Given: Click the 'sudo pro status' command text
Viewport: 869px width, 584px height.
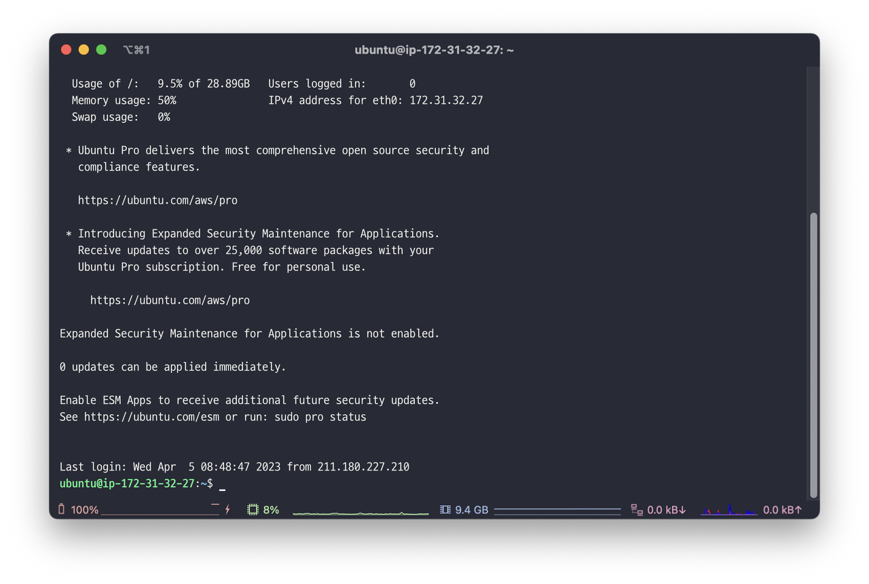Looking at the screenshot, I should pos(320,417).
